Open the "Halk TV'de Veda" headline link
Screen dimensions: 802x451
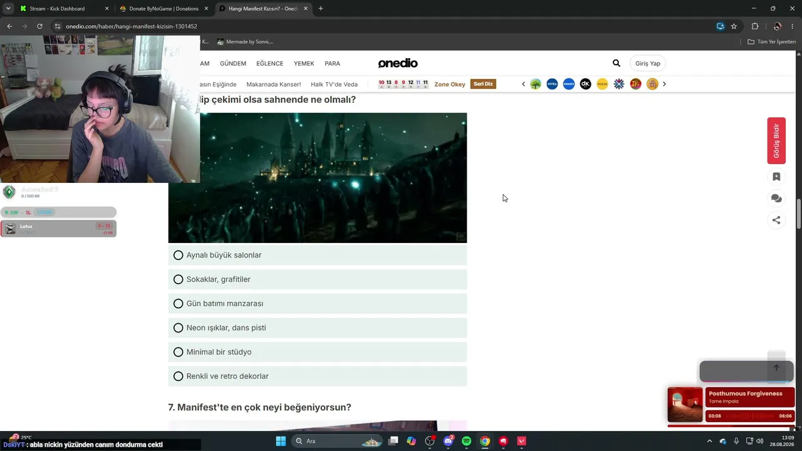[334, 84]
